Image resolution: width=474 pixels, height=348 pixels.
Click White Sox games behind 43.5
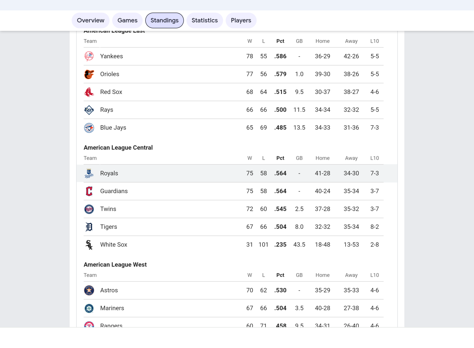click(299, 244)
